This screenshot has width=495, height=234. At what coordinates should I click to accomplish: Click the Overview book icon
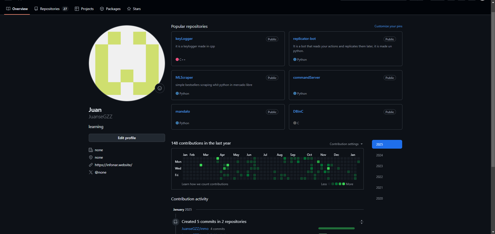8,9
